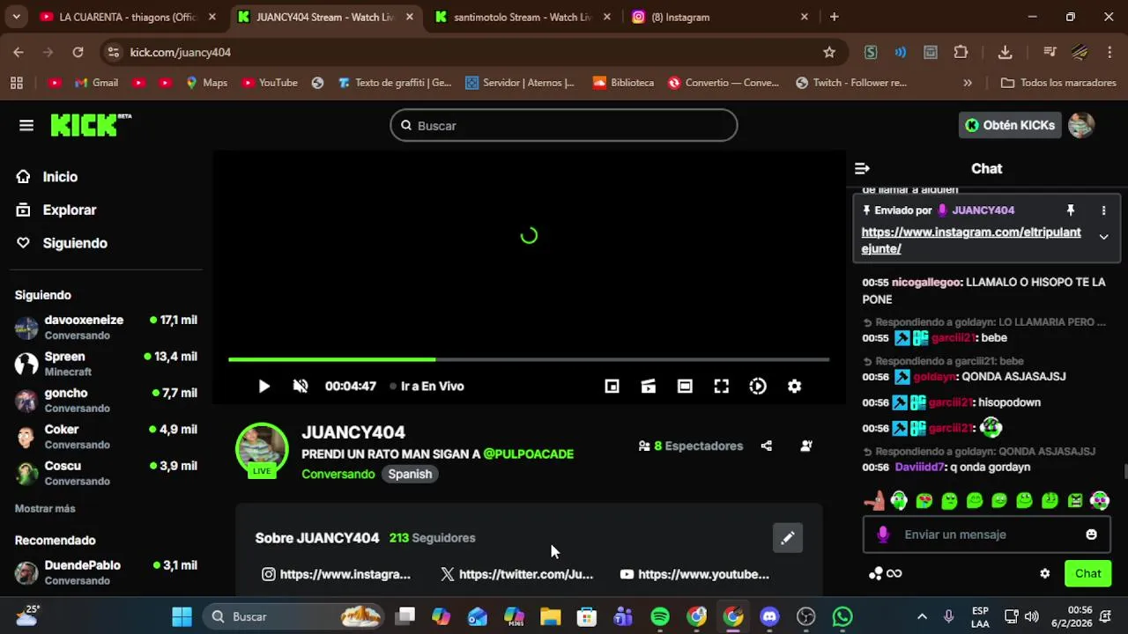Open the follow user icon beside share
The height and width of the screenshot is (634, 1128).
coord(806,446)
